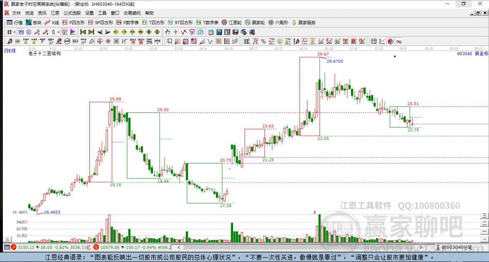Select the crosshair plus tool
This screenshot has width=489, height=262.
tap(176, 32)
